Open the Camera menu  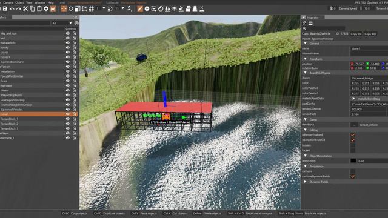[x=8, y=2]
